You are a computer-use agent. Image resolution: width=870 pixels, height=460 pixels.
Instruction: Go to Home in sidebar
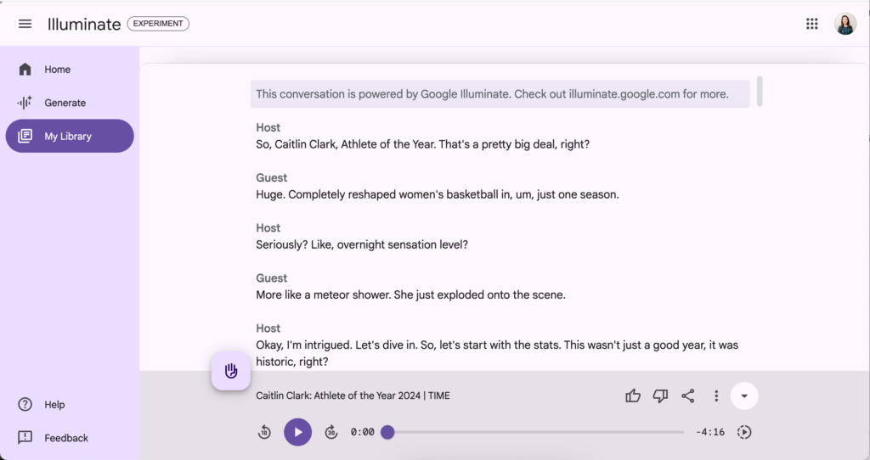tap(70, 70)
